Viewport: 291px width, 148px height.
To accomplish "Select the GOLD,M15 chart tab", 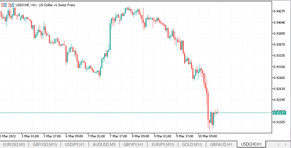I will click(x=192, y=144).
